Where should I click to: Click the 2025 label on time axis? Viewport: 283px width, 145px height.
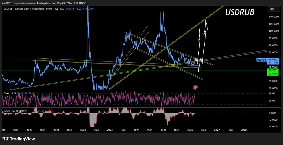click(163, 129)
